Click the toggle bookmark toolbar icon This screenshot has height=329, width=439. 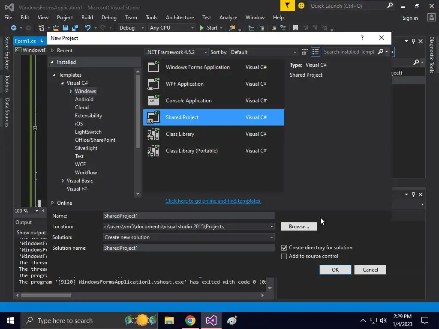coord(295,28)
